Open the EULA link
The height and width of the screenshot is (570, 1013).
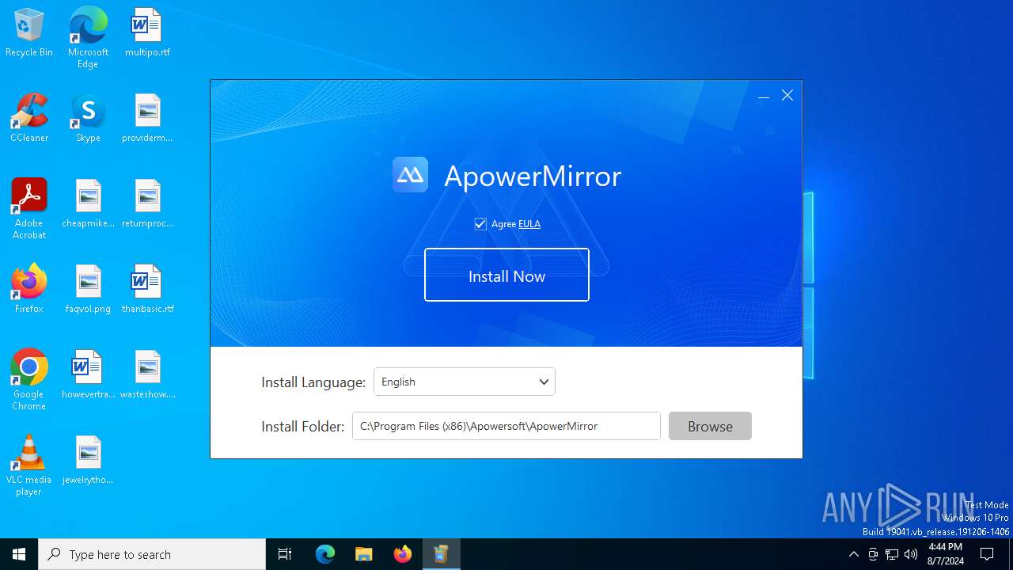coord(529,224)
